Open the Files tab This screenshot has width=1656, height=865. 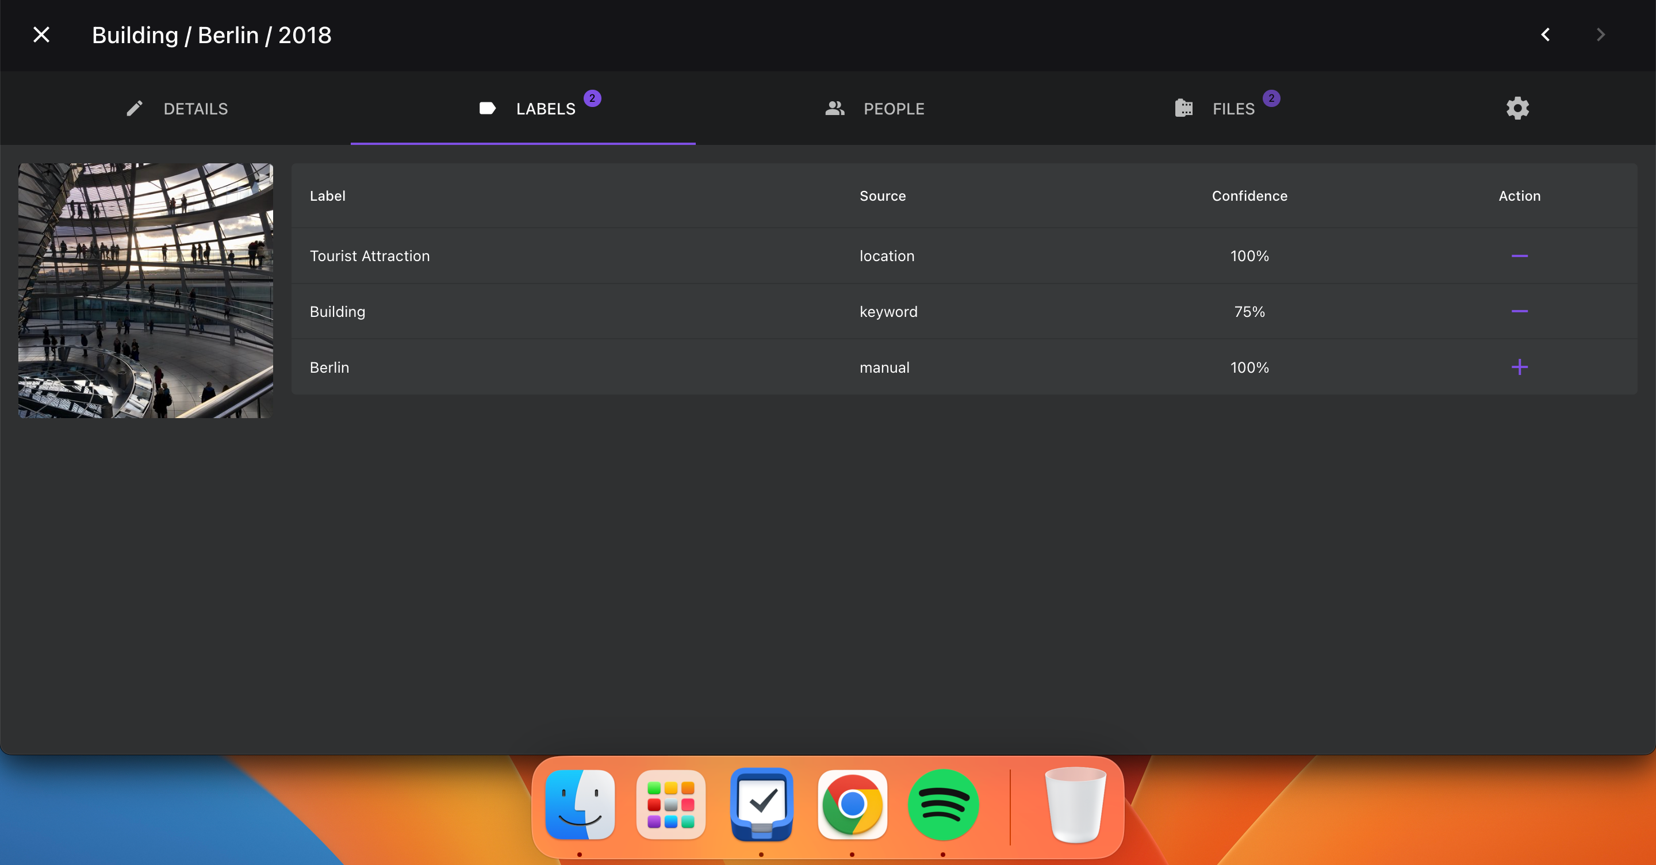[x=1215, y=109]
